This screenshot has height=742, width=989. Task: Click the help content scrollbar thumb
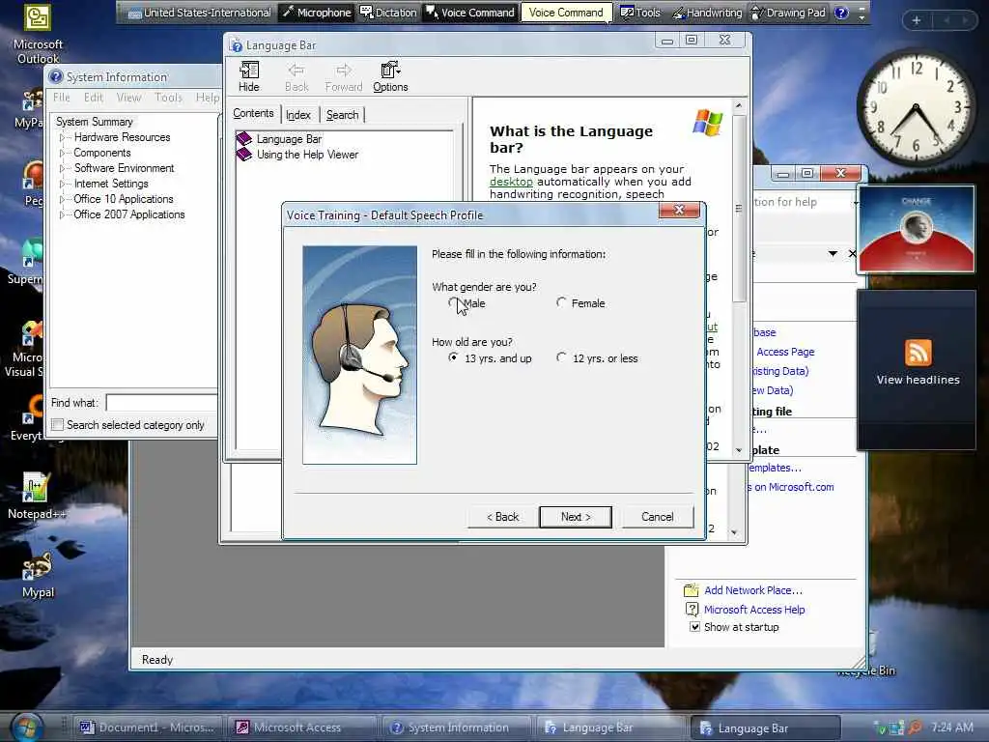point(739,209)
